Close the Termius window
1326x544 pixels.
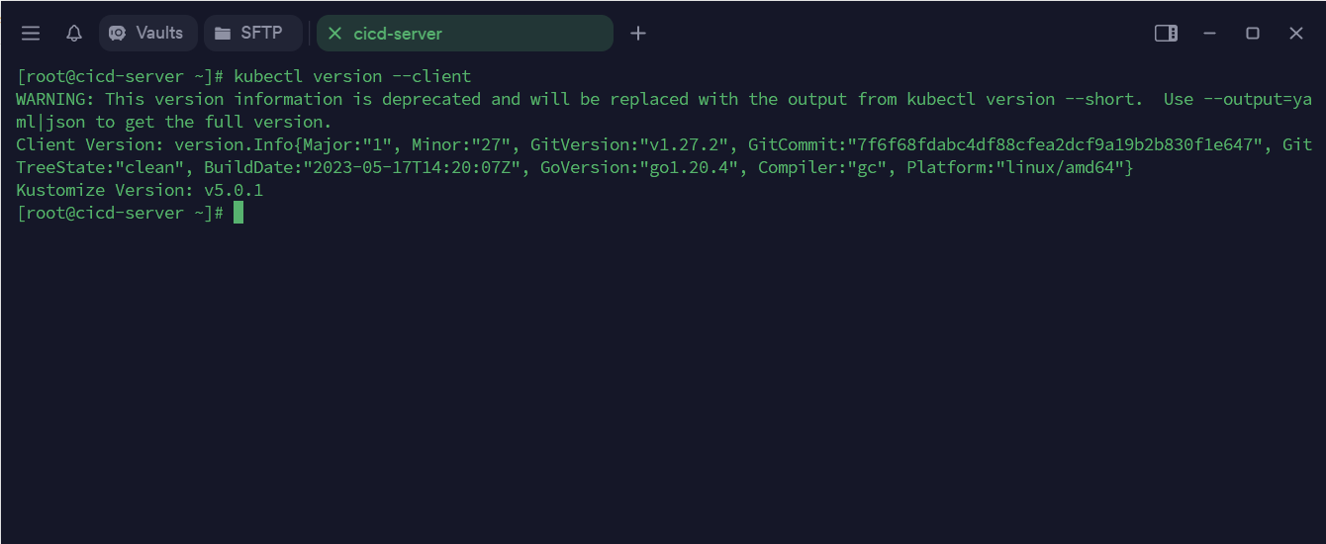(1296, 34)
